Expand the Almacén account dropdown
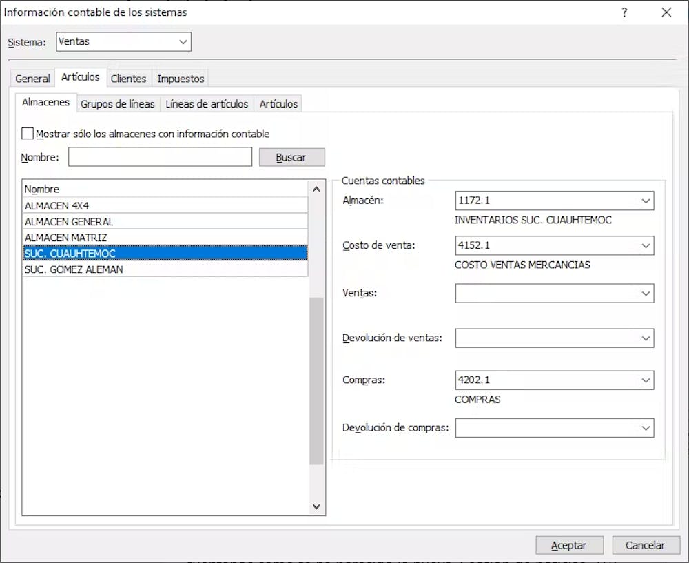689x563 pixels. [x=645, y=201]
